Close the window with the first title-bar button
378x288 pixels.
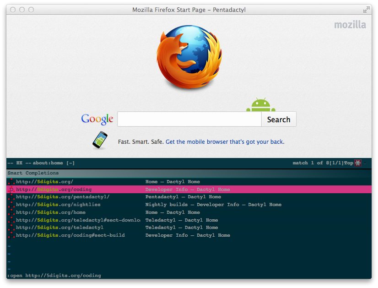tap(13, 10)
